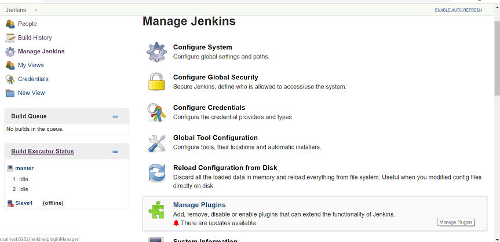The width and height of the screenshot is (500, 242).
Task: Click the People icon in sidebar
Action: pyautogui.click(x=10, y=24)
